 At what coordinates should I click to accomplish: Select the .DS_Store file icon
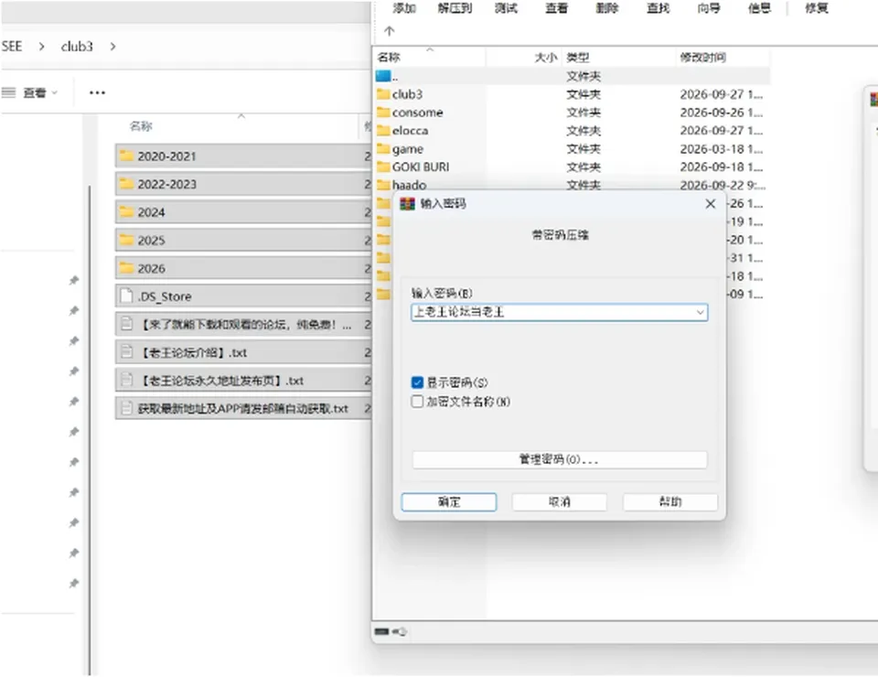(x=127, y=296)
